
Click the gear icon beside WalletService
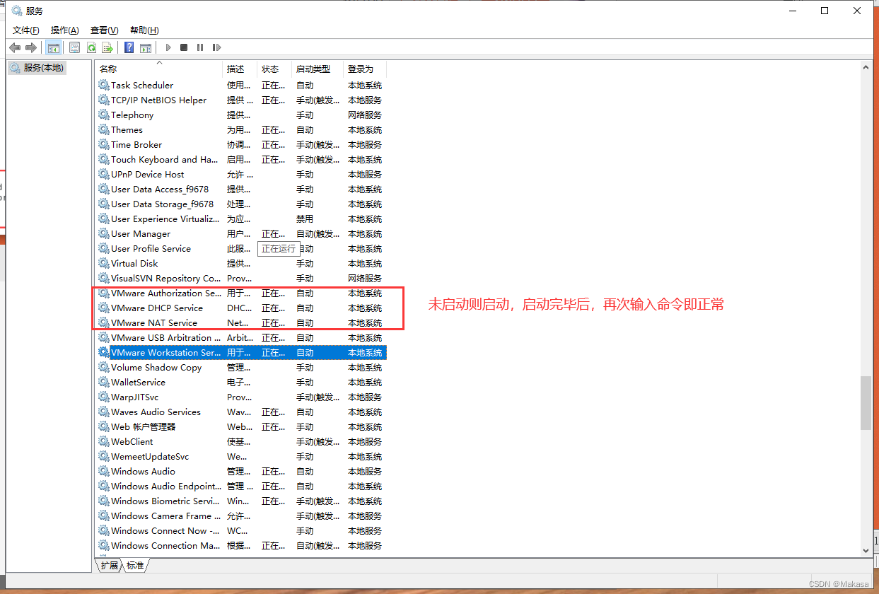tap(104, 382)
